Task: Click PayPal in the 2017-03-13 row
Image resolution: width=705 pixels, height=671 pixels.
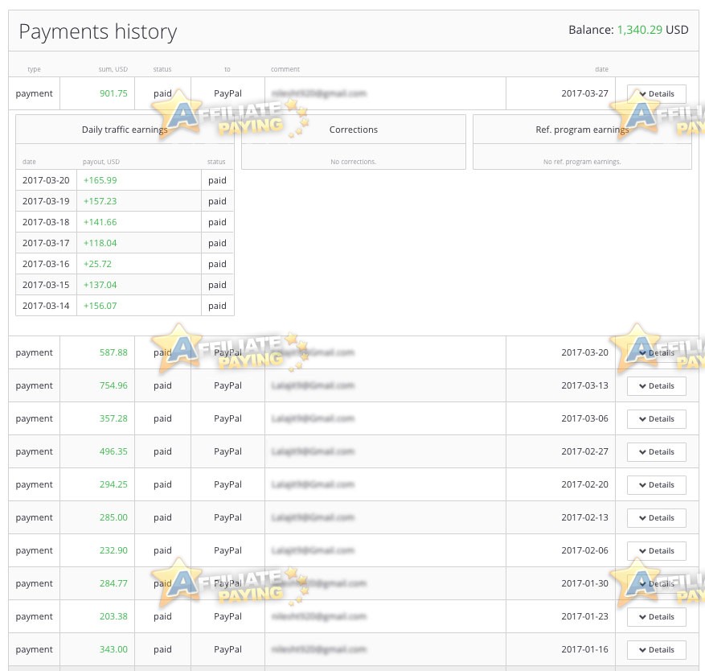Action: pyautogui.click(x=227, y=385)
